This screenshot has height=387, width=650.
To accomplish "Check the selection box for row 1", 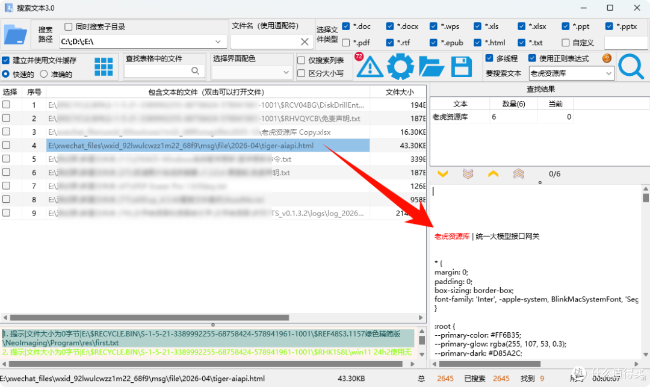I will pos(6,105).
